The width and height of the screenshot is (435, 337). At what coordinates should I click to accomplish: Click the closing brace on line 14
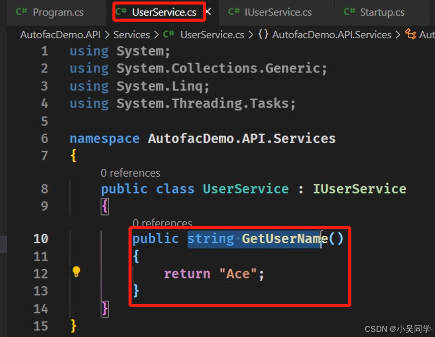104,309
